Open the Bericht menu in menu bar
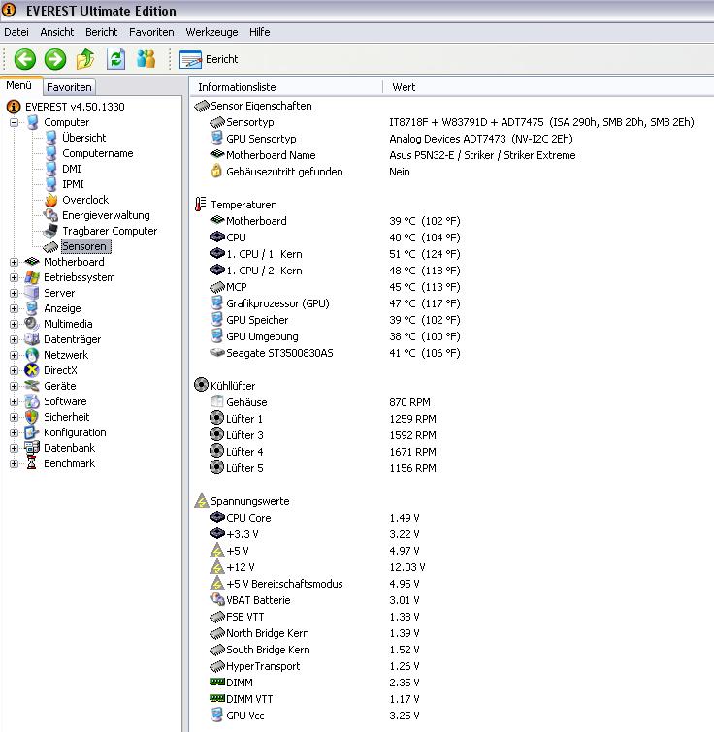The height and width of the screenshot is (732, 714). (101, 32)
